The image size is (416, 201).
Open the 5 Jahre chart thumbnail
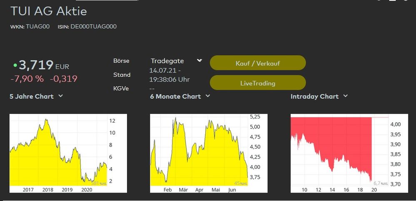tap(68, 153)
